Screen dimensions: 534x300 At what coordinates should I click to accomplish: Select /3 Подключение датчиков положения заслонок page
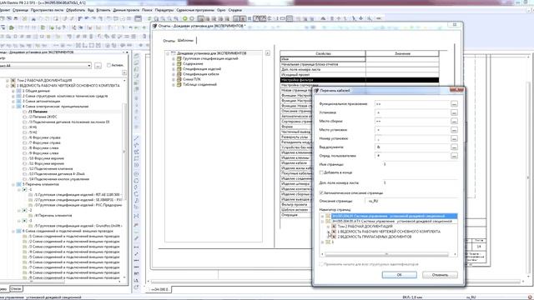pos(68,122)
